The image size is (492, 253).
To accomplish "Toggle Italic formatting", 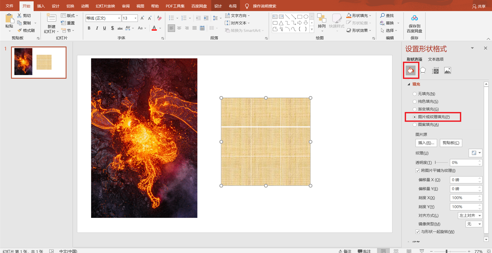I will (97, 28).
